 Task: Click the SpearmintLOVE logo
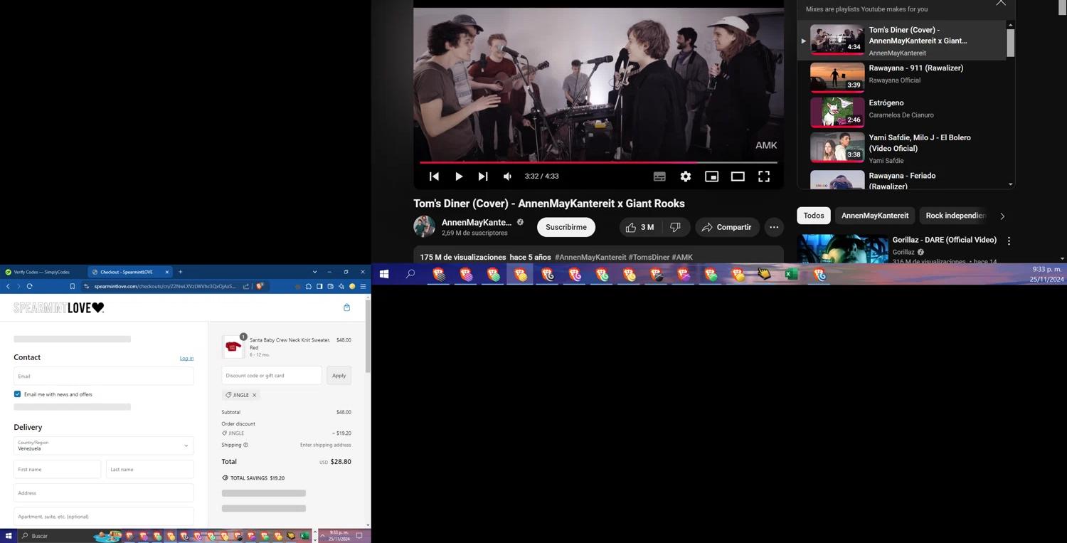pos(59,307)
